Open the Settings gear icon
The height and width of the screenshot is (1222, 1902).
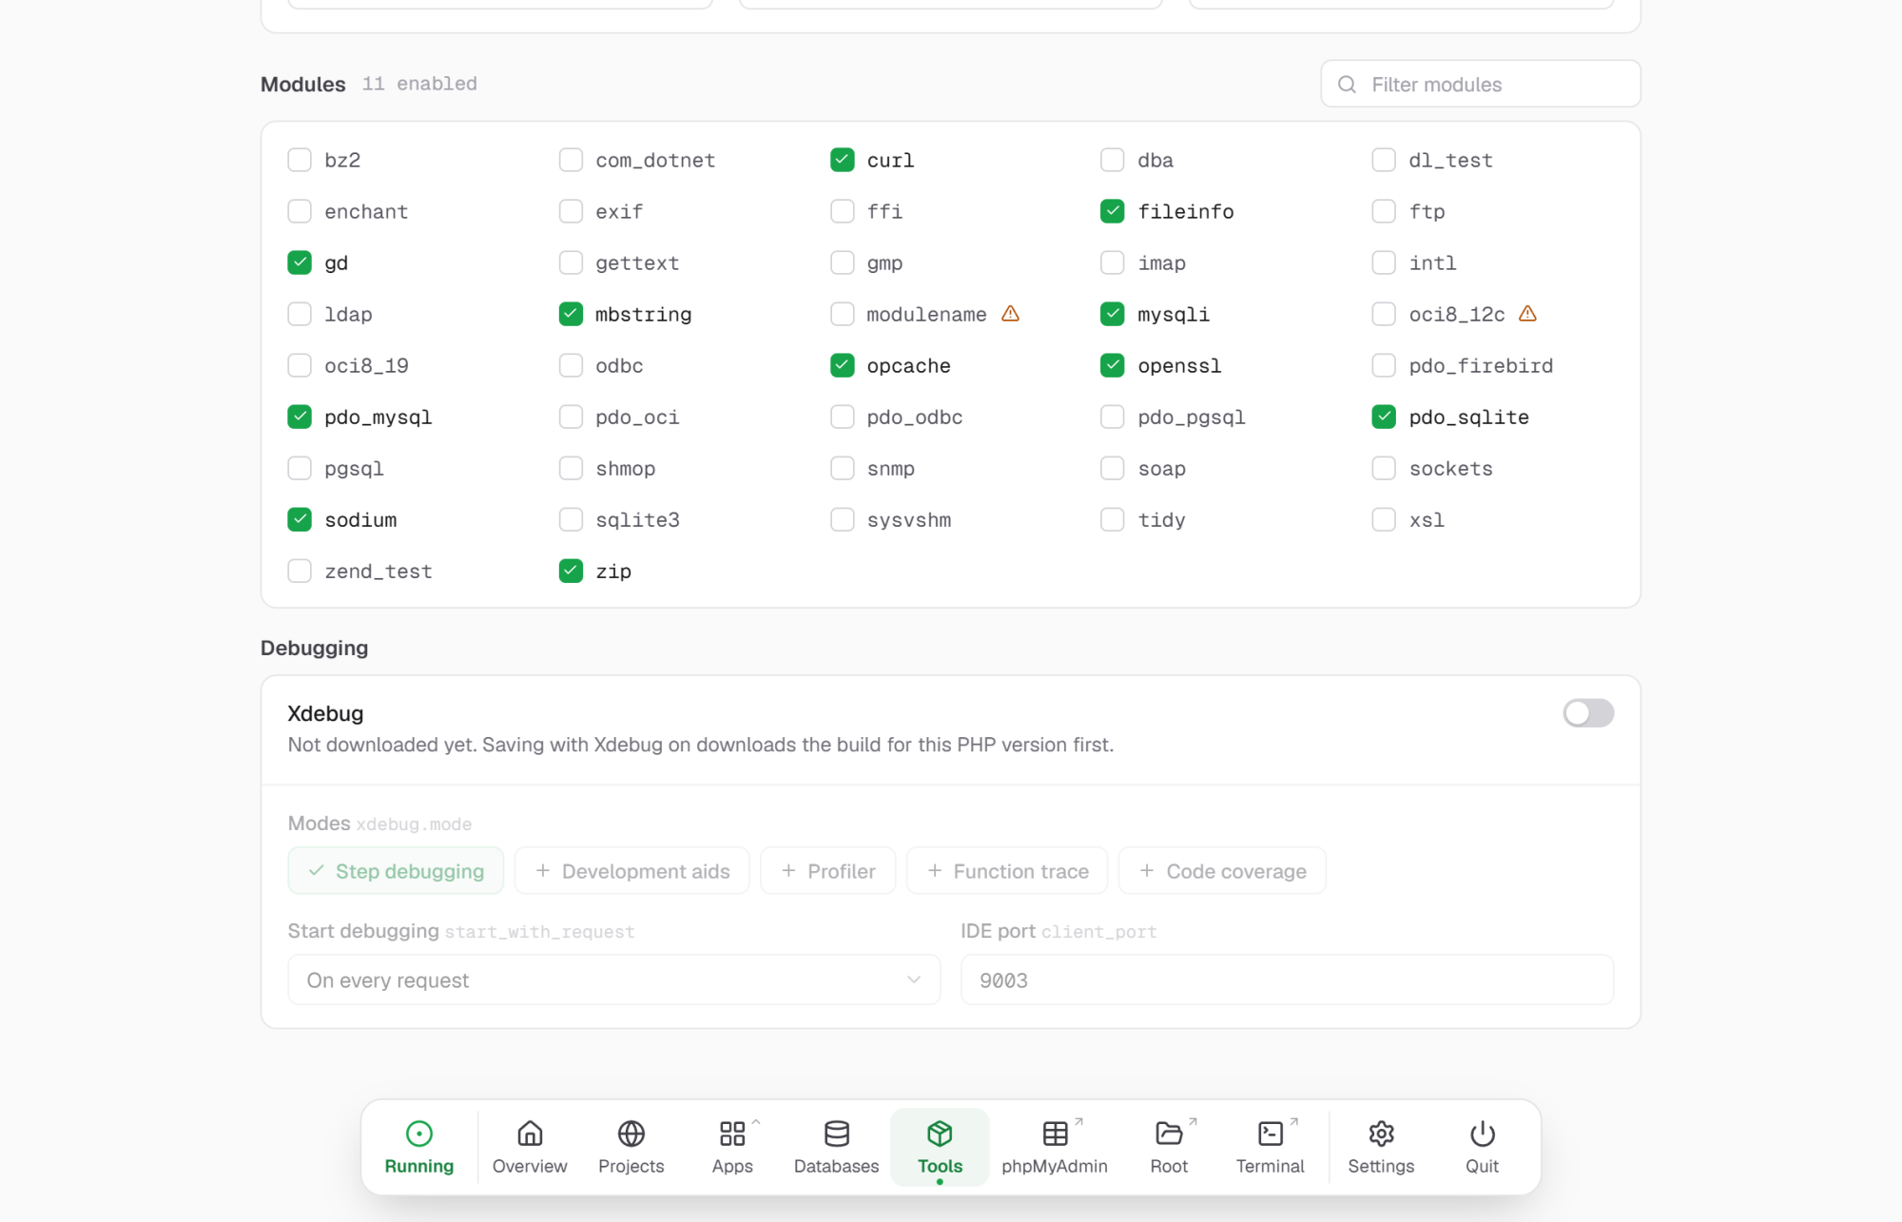1381,1134
